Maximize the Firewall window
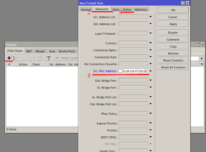Image resolution: width=206 pixels, height=152 pixels. pyautogui.click(x=198, y=44)
